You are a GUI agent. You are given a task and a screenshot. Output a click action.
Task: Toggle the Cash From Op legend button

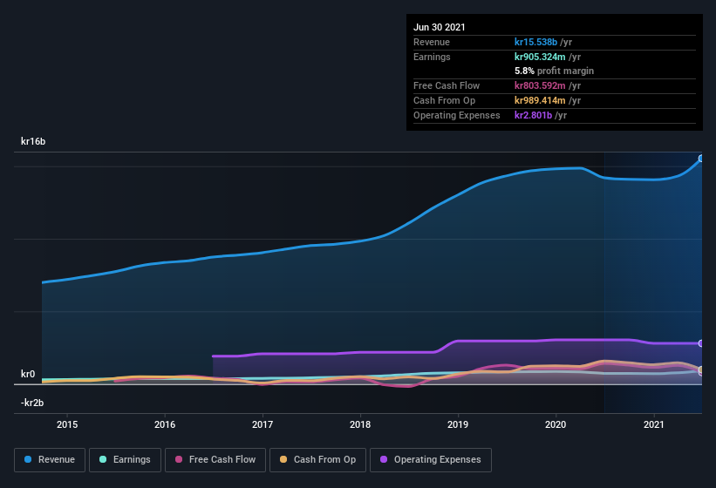pos(317,460)
